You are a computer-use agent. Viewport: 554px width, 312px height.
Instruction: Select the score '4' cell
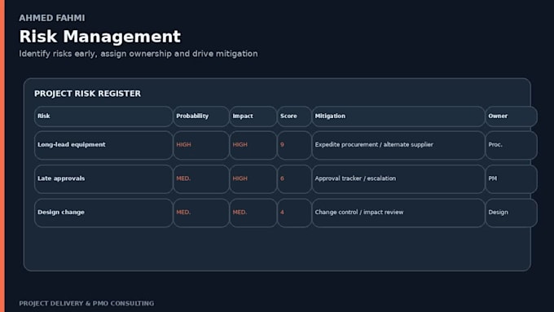(294, 213)
